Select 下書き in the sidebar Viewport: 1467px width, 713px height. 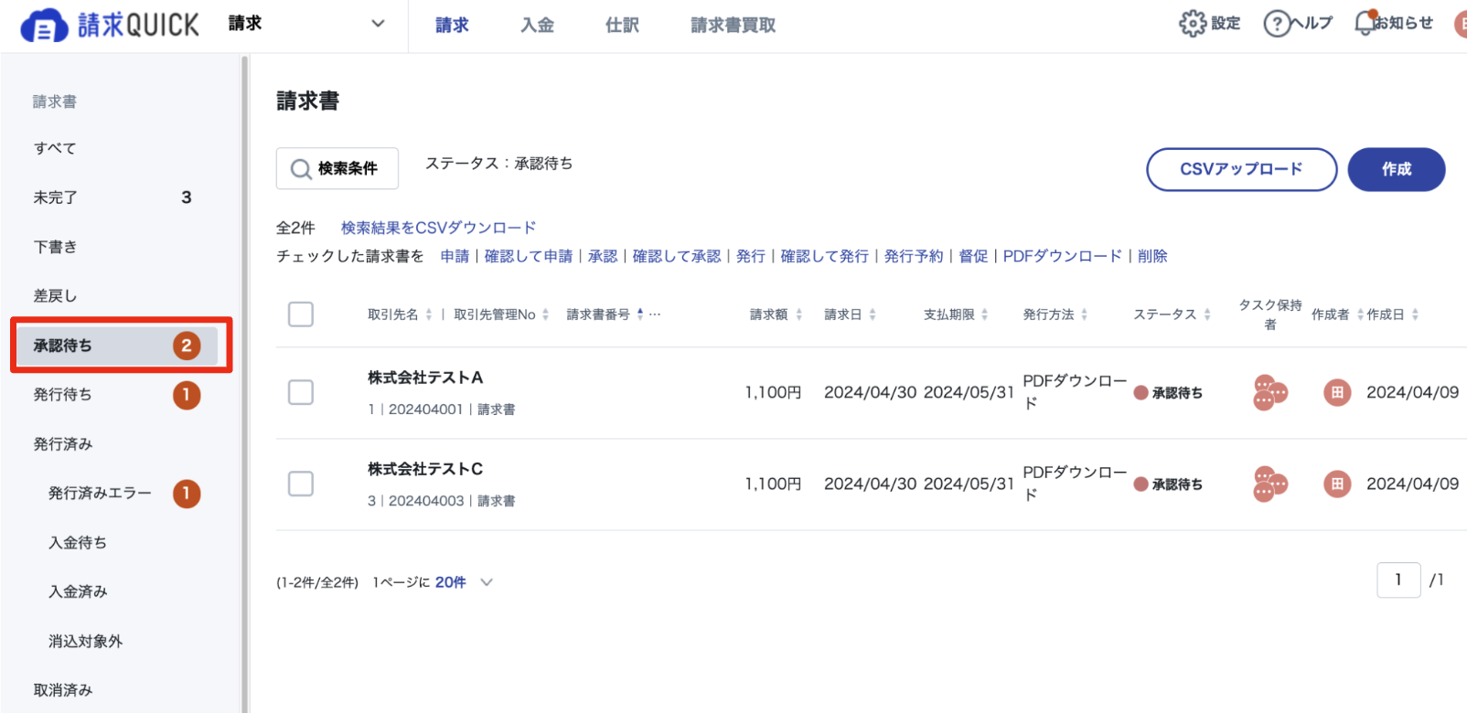pos(55,247)
